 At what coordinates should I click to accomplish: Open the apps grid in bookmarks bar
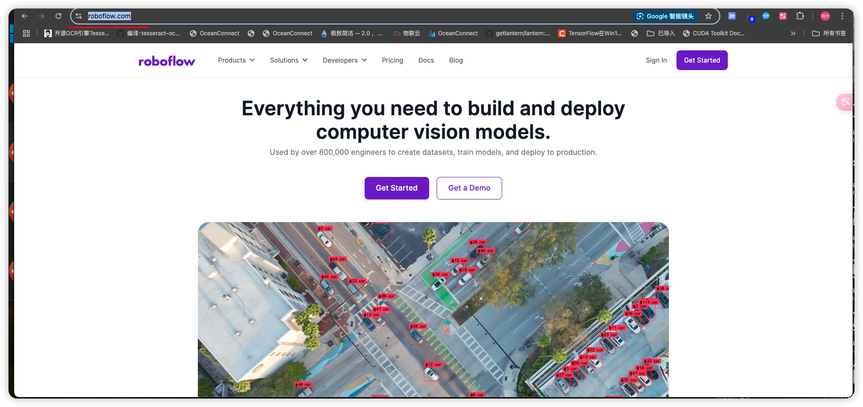26,33
